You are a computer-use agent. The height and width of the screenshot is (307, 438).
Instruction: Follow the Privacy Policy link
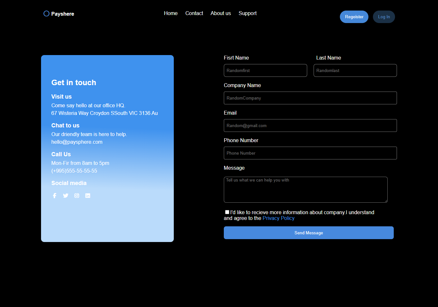[x=278, y=218]
